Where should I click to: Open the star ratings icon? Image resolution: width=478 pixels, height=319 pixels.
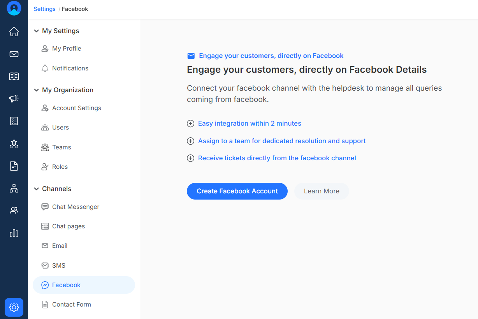tap(14, 144)
